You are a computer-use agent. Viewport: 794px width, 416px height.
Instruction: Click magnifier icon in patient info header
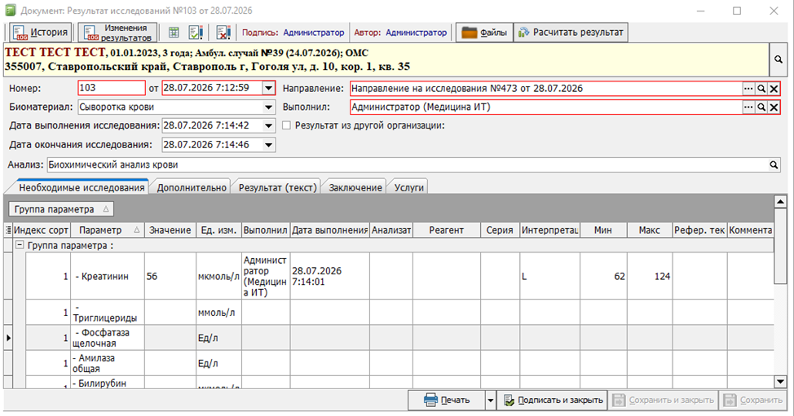779,59
